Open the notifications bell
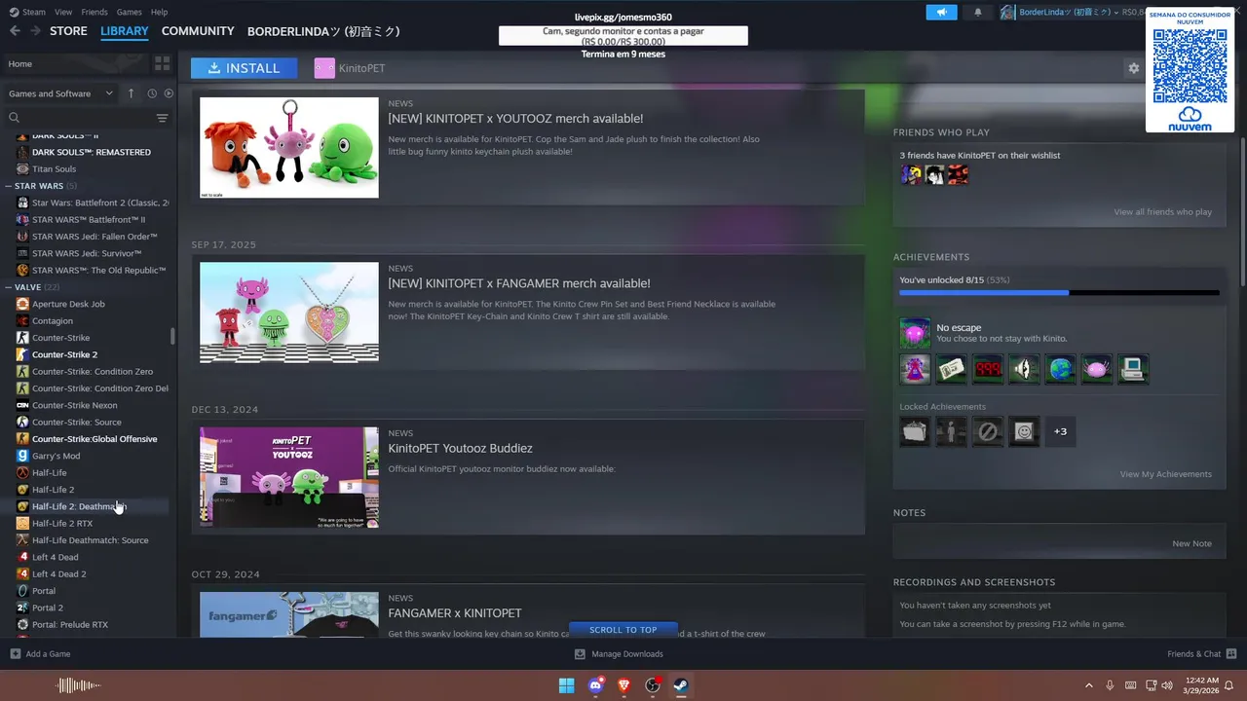Screen dimensions: 1247x701 978,12
